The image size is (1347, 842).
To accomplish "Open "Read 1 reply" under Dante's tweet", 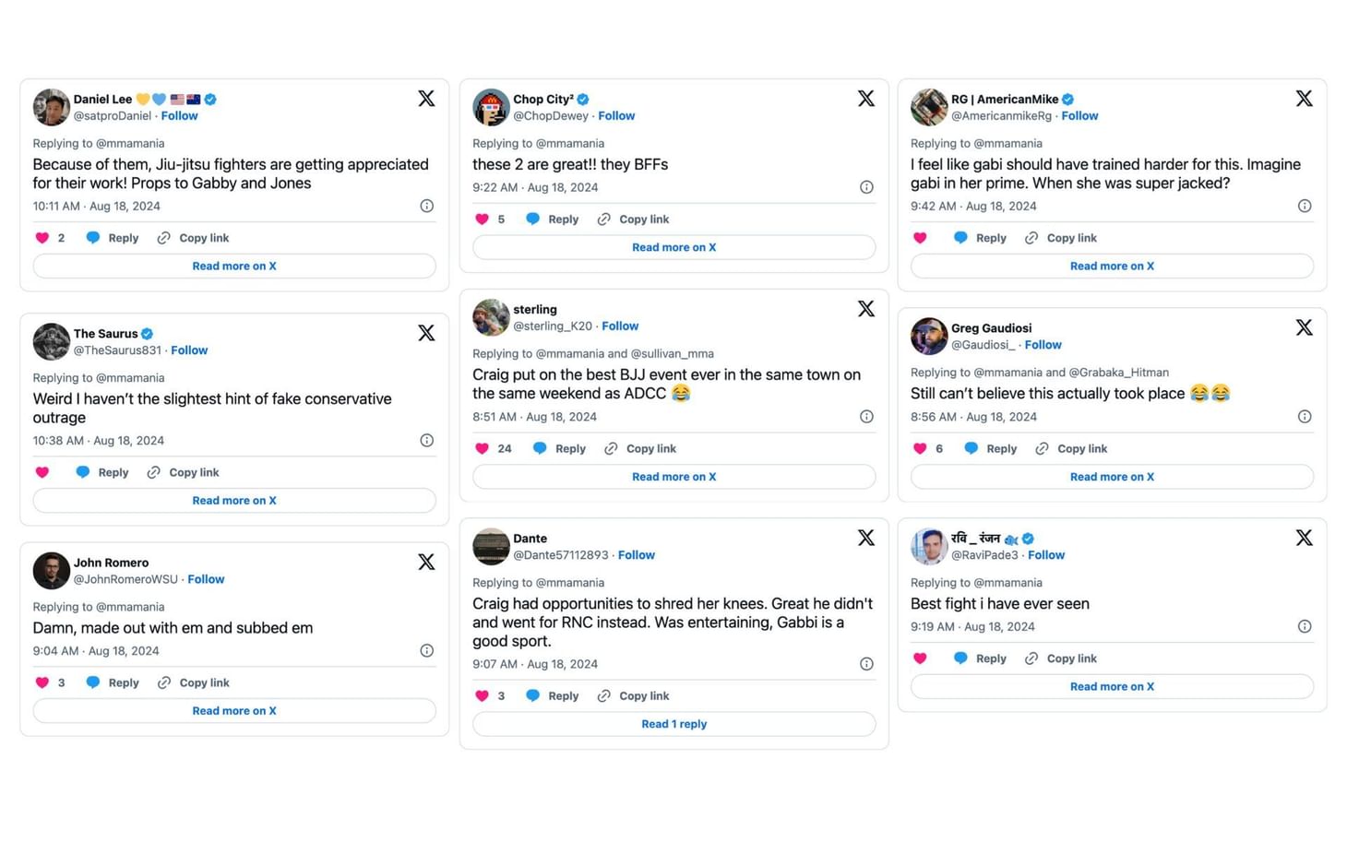I will [673, 725].
